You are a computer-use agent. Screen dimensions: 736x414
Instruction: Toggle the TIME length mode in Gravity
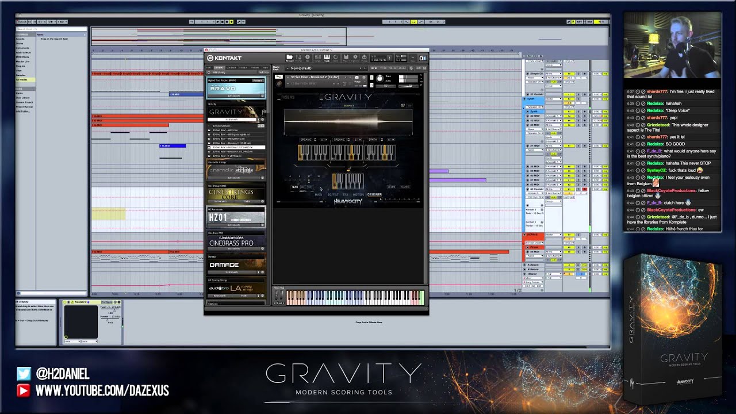310,187
